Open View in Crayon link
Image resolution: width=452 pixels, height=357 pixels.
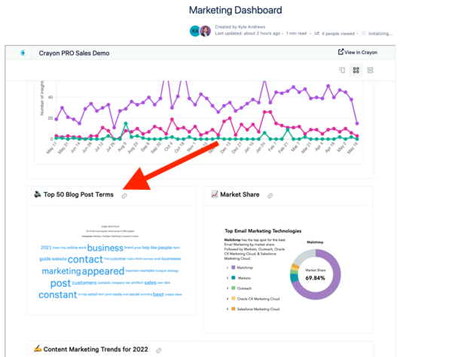(358, 53)
